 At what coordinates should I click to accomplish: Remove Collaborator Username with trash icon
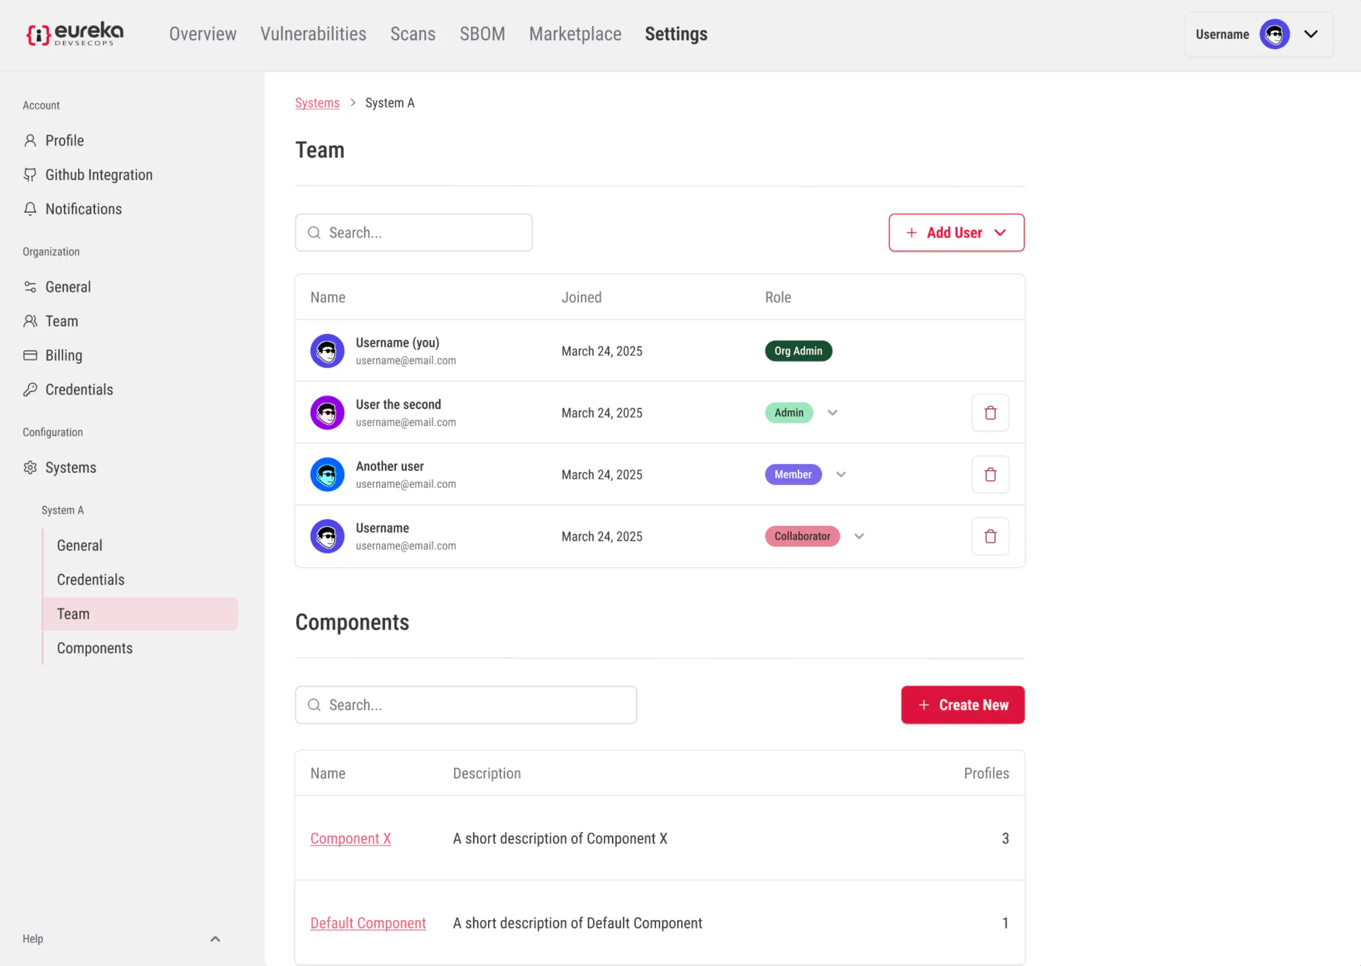click(x=990, y=537)
